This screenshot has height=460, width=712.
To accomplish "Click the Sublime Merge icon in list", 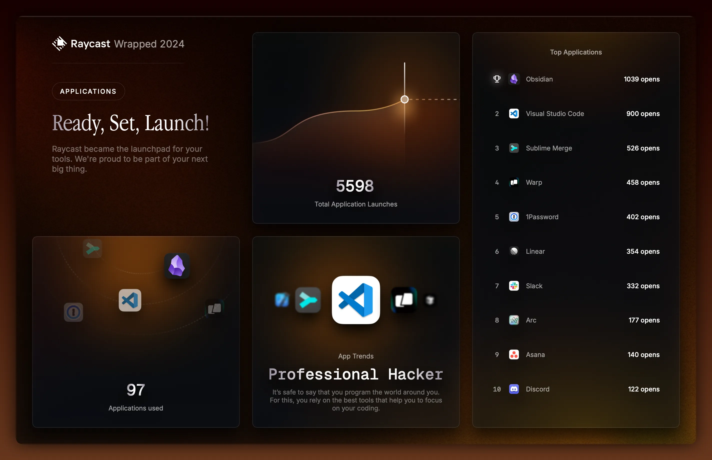I will pos(514,148).
